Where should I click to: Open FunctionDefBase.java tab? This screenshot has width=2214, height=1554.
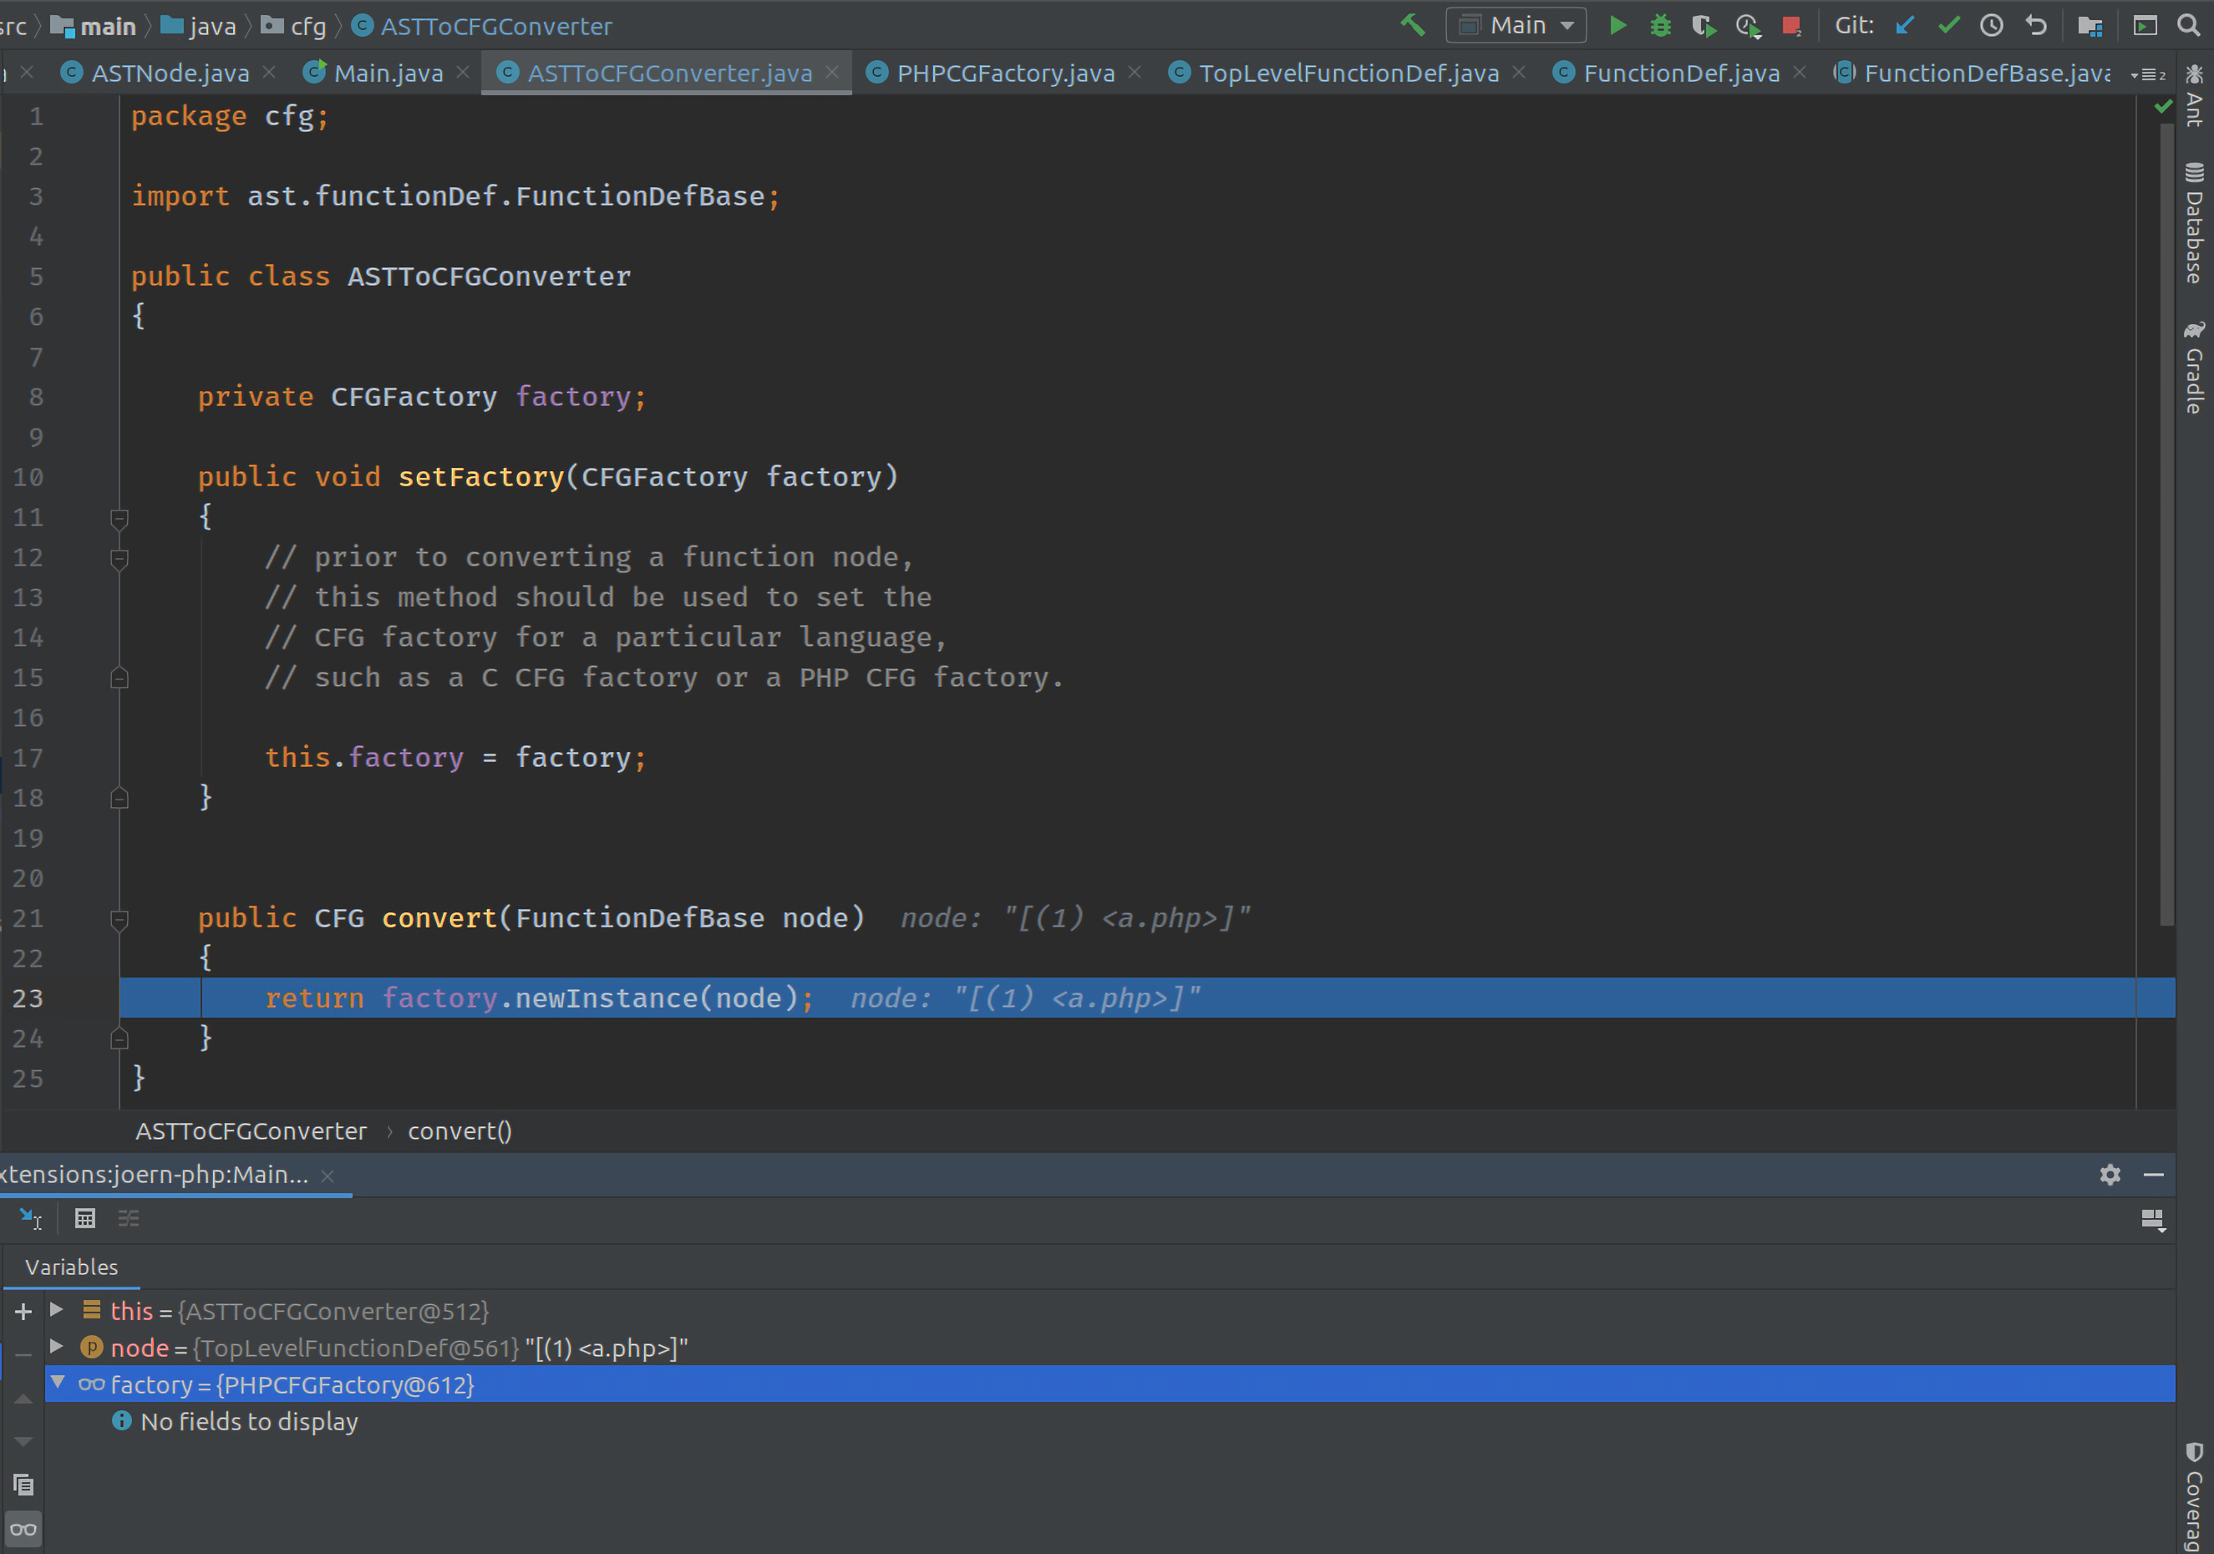tap(1972, 73)
